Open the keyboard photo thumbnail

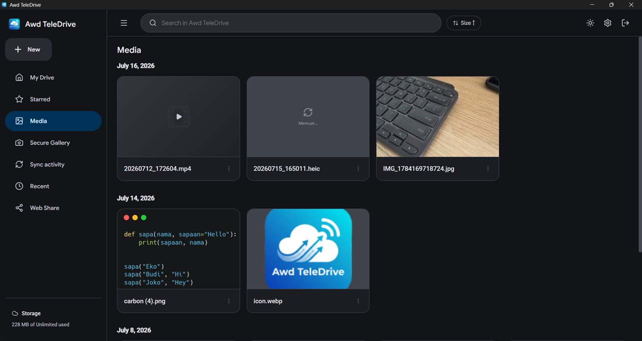437,117
